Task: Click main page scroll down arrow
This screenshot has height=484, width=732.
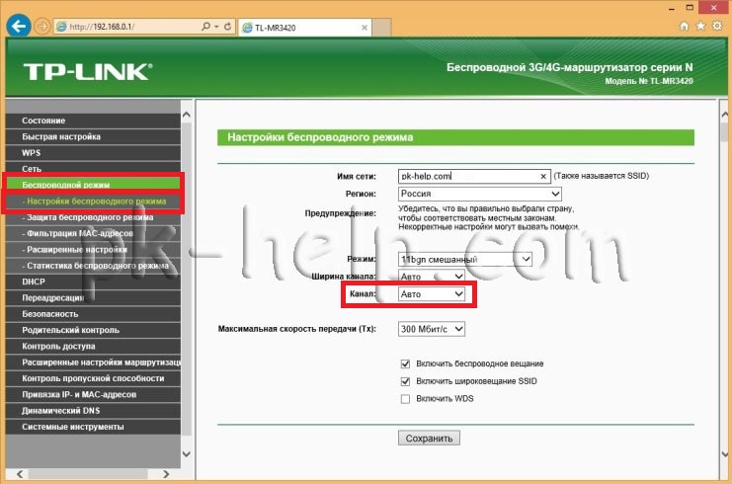Action: [x=724, y=453]
